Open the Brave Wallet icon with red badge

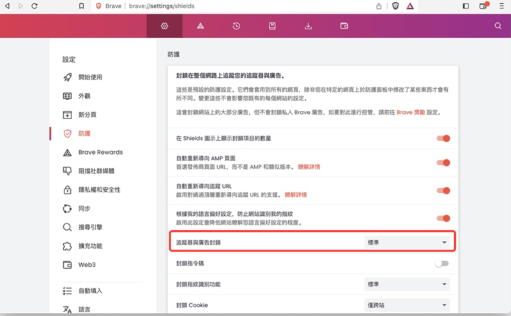(x=484, y=6)
